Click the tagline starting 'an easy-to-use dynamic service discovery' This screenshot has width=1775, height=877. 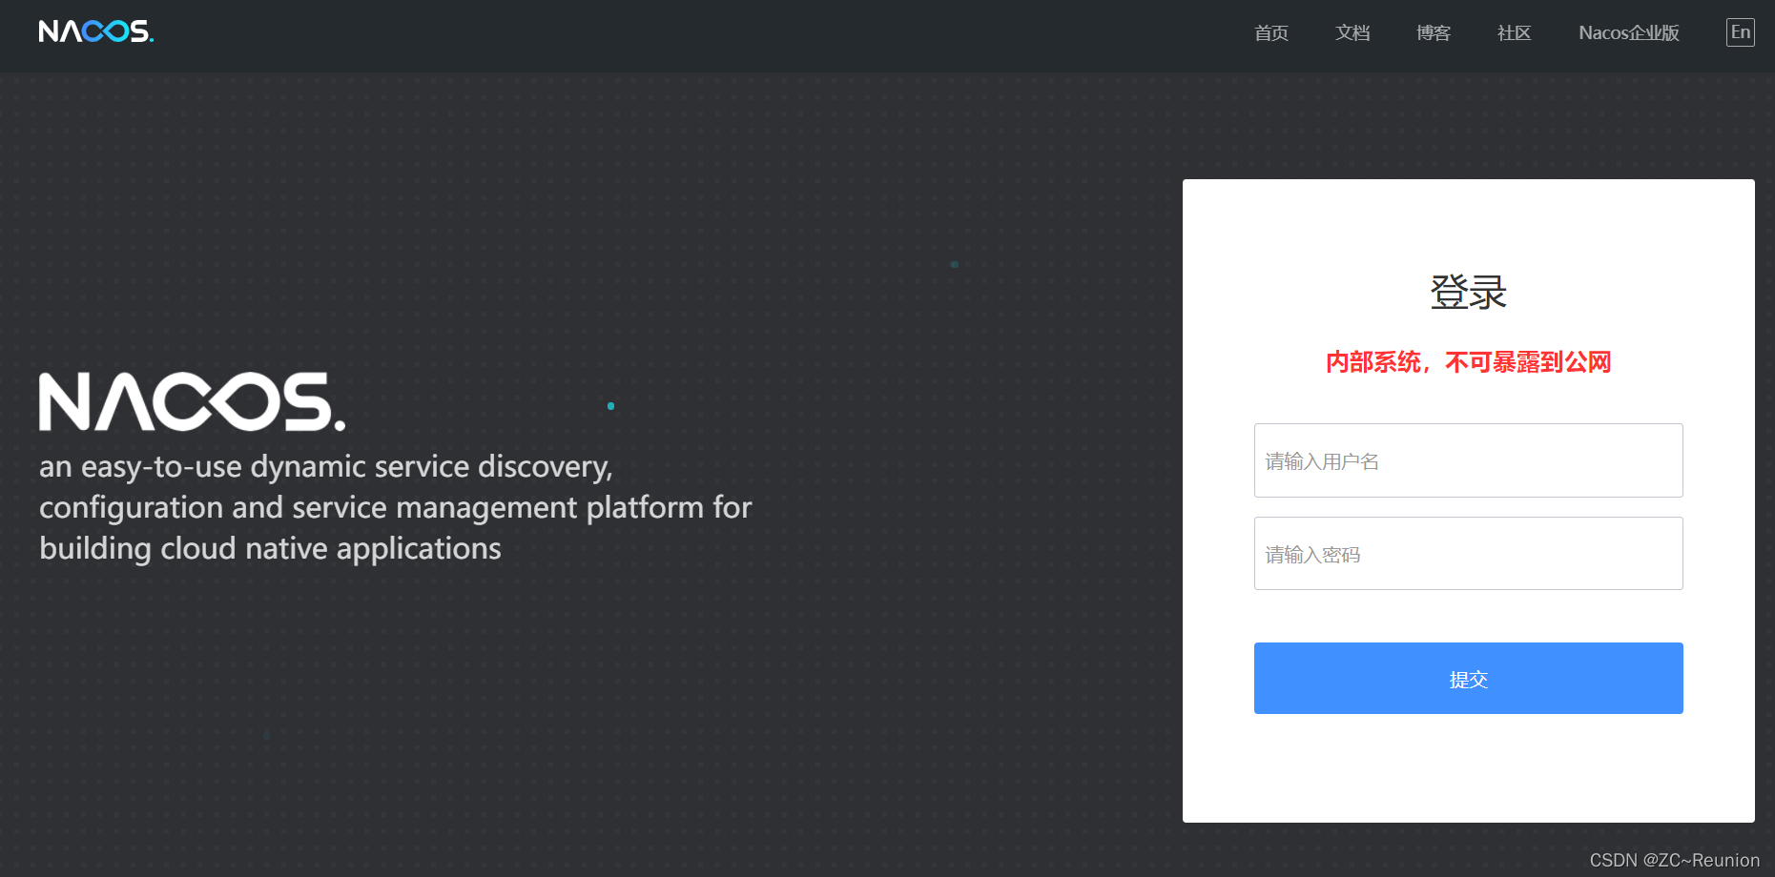396,507
